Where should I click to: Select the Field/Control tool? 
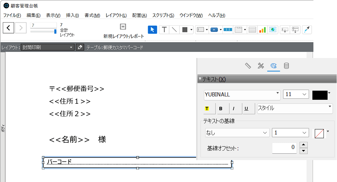pos(201,30)
